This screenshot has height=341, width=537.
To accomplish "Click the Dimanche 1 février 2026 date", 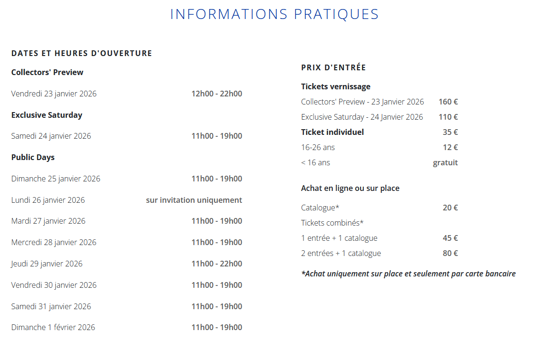I will [x=53, y=327].
